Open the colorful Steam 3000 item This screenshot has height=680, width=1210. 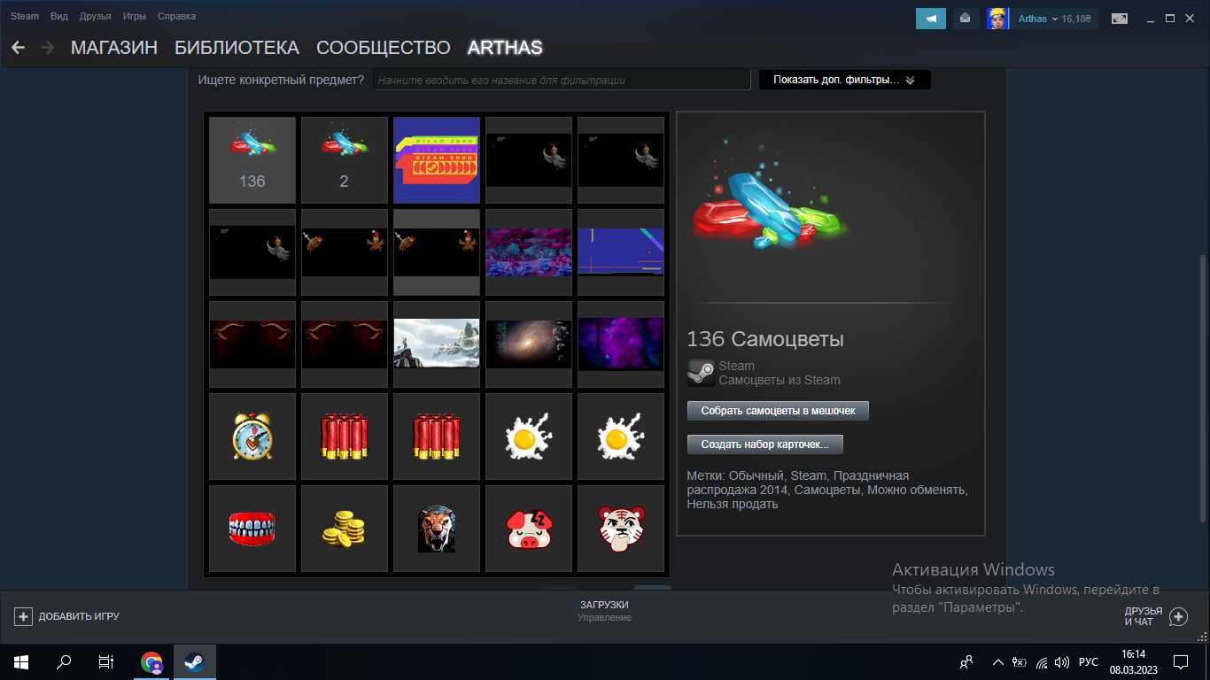tap(437, 160)
